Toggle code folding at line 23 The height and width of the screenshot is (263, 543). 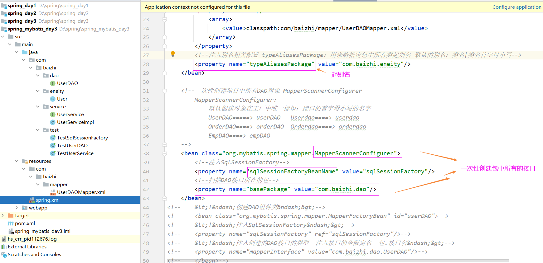pyautogui.click(x=165, y=20)
